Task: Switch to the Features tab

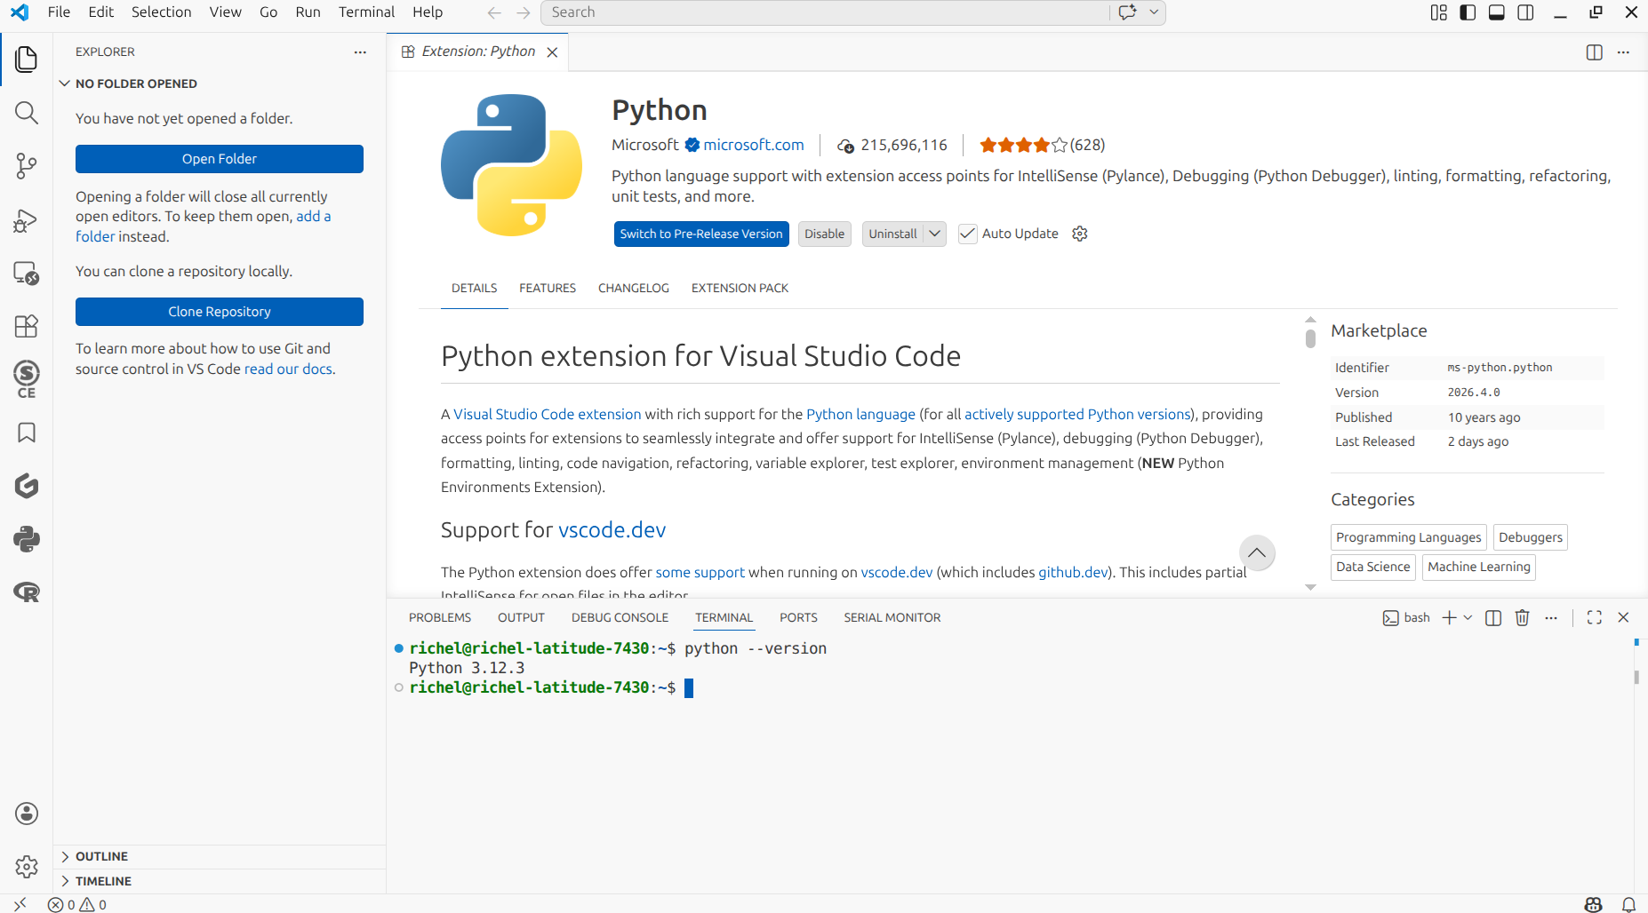Action: pos(548,288)
